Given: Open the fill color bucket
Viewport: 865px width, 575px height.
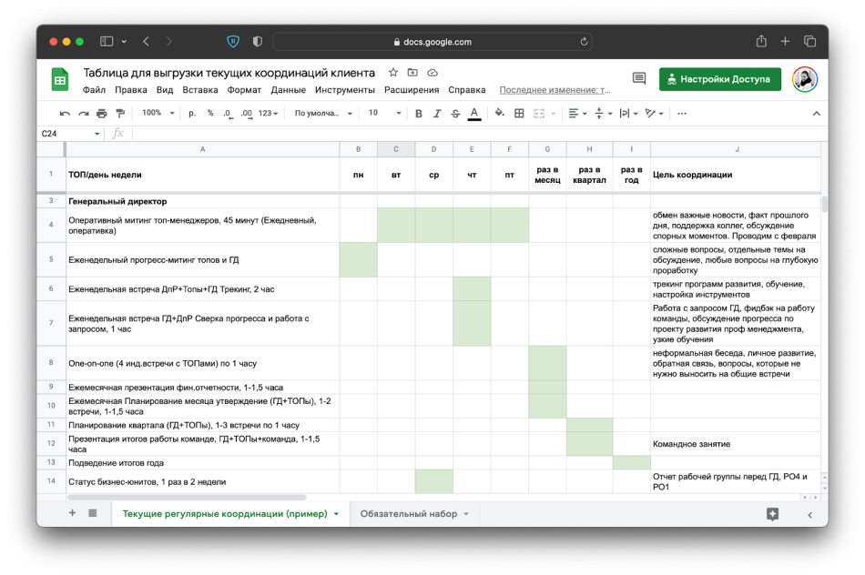Looking at the screenshot, I should point(499,113).
